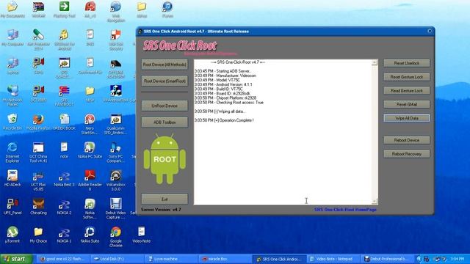470x264 pixels.
Task: Click the Root Device (All Methods) button
Action: tap(164, 65)
